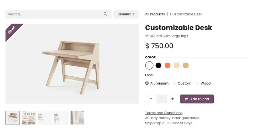Choose the black color swatch
The width and height of the screenshot is (256, 133).
pos(158,65)
